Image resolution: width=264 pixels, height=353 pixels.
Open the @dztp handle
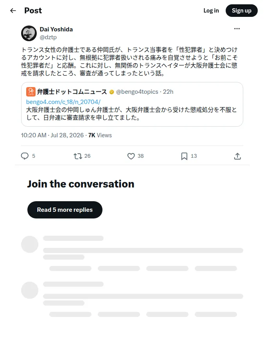(48, 37)
